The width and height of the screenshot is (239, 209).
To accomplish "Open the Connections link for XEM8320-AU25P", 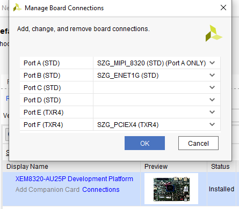I will pos(101,190).
